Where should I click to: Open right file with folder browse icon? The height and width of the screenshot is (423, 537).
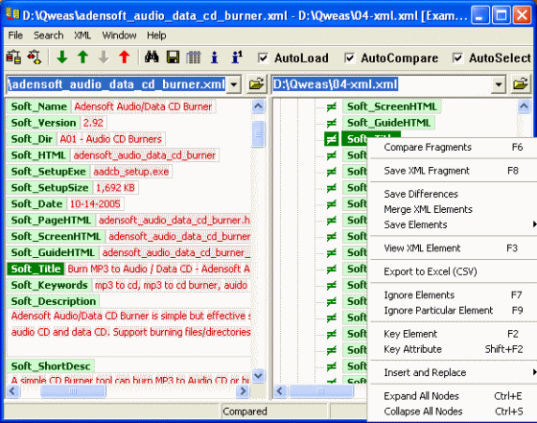click(520, 84)
